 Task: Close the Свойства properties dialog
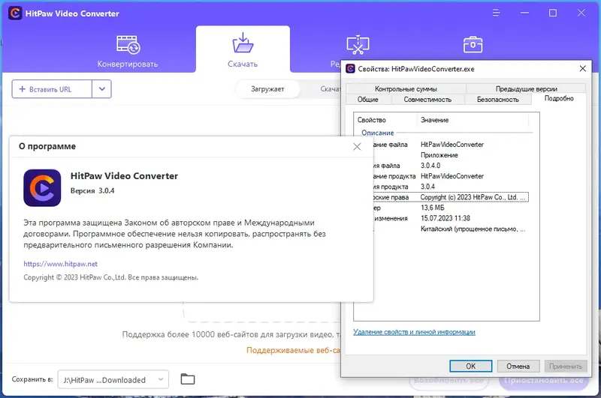tap(583, 69)
